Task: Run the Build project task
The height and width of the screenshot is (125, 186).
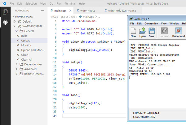Action: pyautogui.click(x=24, y=36)
